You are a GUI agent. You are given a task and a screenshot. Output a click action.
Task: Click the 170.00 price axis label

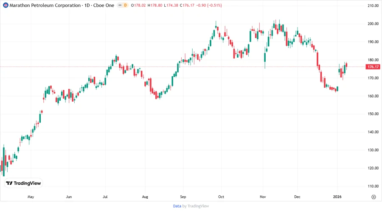pyautogui.click(x=373, y=78)
